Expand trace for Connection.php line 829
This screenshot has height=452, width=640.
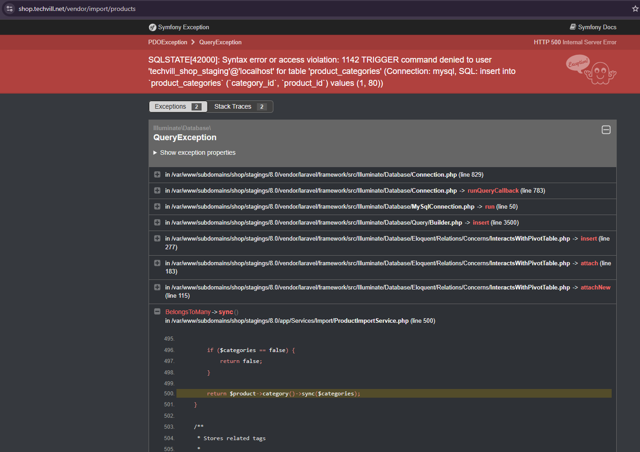point(157,175)
